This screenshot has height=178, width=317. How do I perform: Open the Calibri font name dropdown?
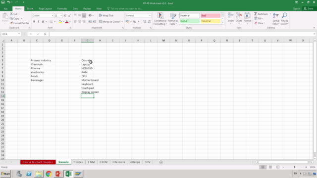tap(53, 15)
